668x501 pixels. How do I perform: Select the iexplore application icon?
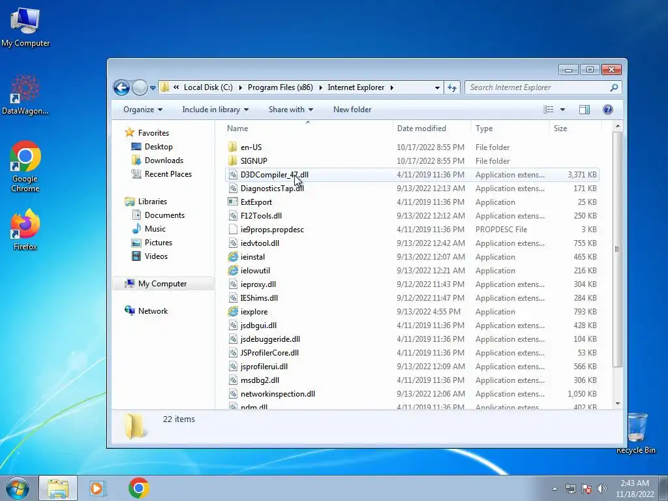point(233,311)
